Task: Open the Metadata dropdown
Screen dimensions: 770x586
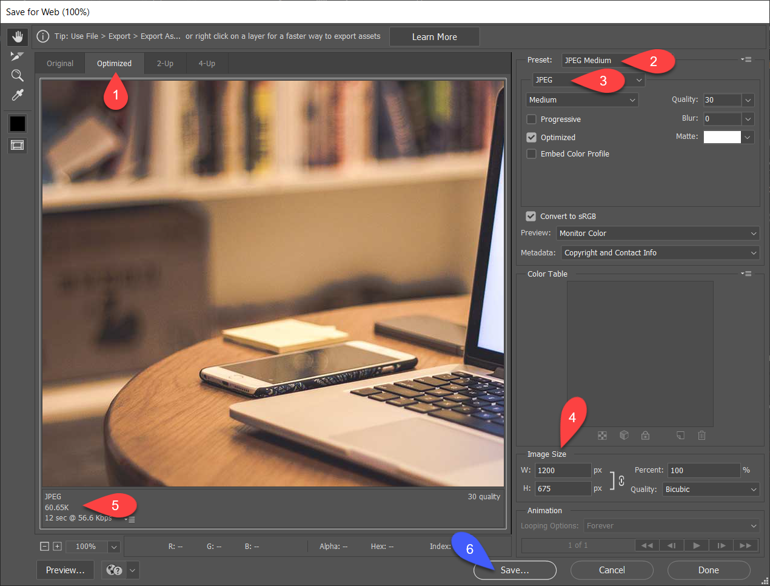Action: point(660,253)
